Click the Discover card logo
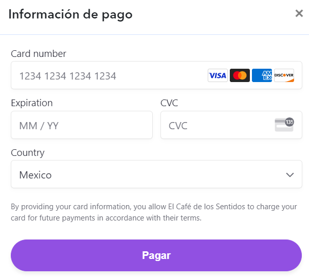Image resolution: width=309 pixels, height=280 pixels. 284,75
